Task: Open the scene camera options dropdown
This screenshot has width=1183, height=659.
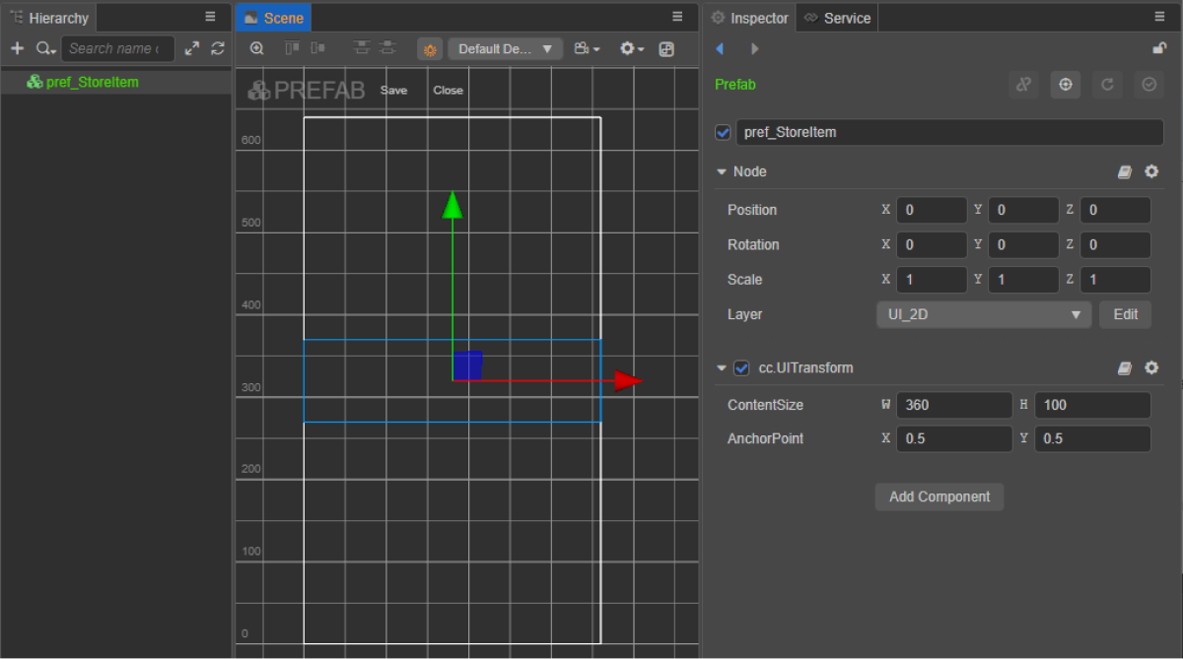Action: coord(587,48)
